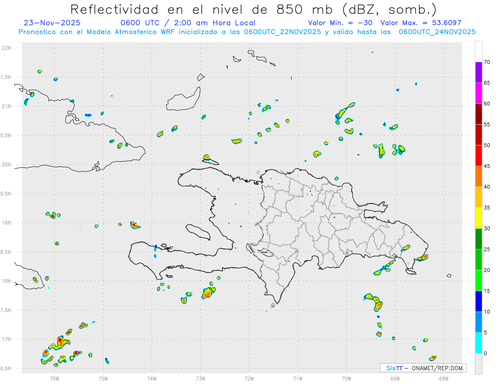Click the "20N" latitude axis label

coord(7,164)
